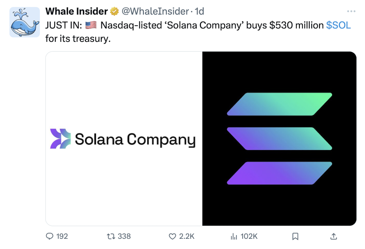Click the gold verified badge

click(115, 12)
